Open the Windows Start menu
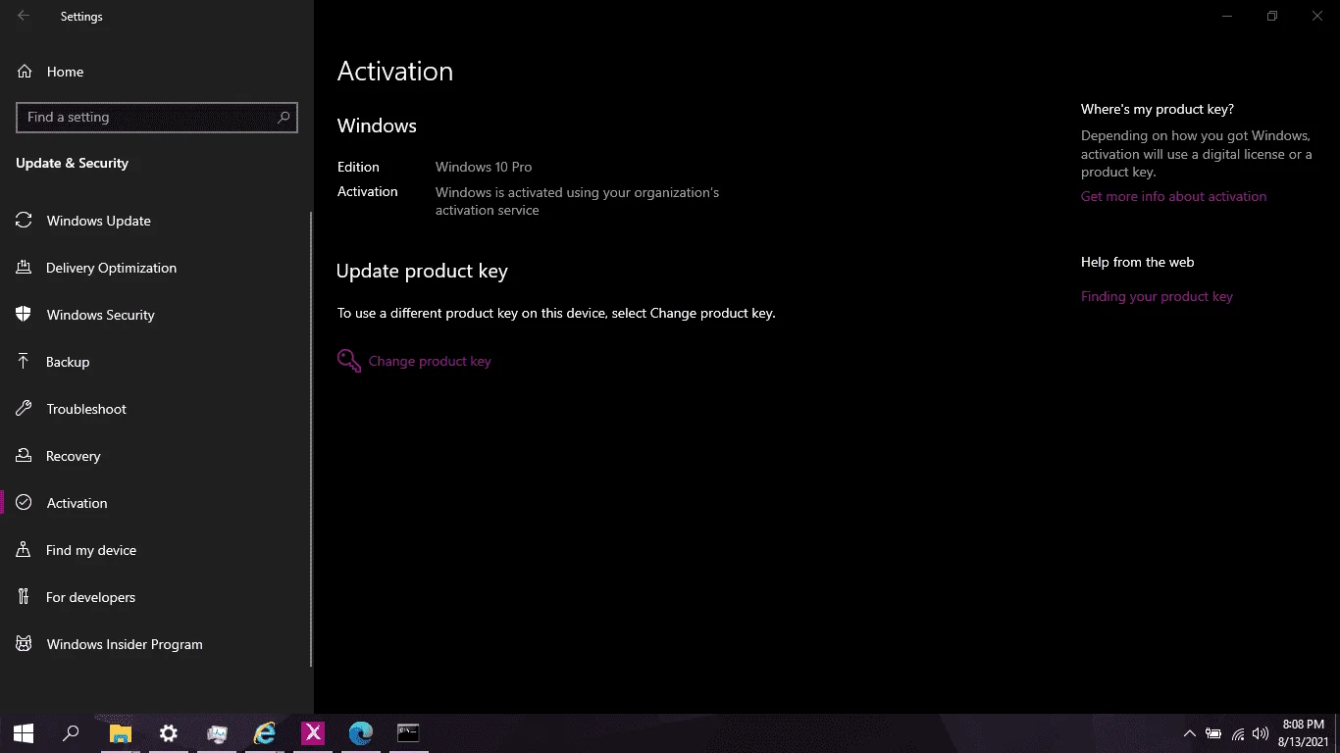Image resolution: width=1340 pixels, height=753 pixels. coord(24,733)
